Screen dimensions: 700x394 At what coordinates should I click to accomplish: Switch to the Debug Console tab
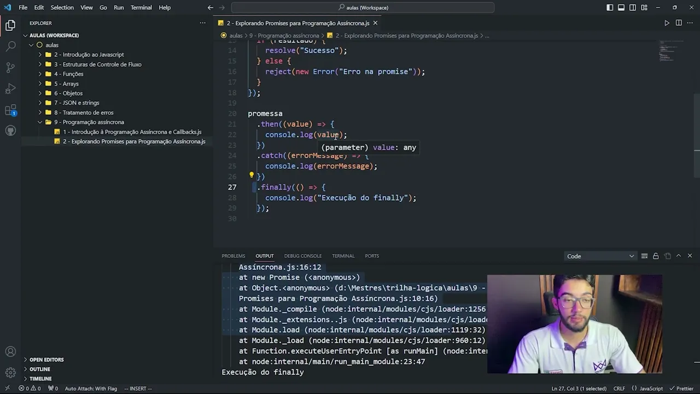[302, 256]
